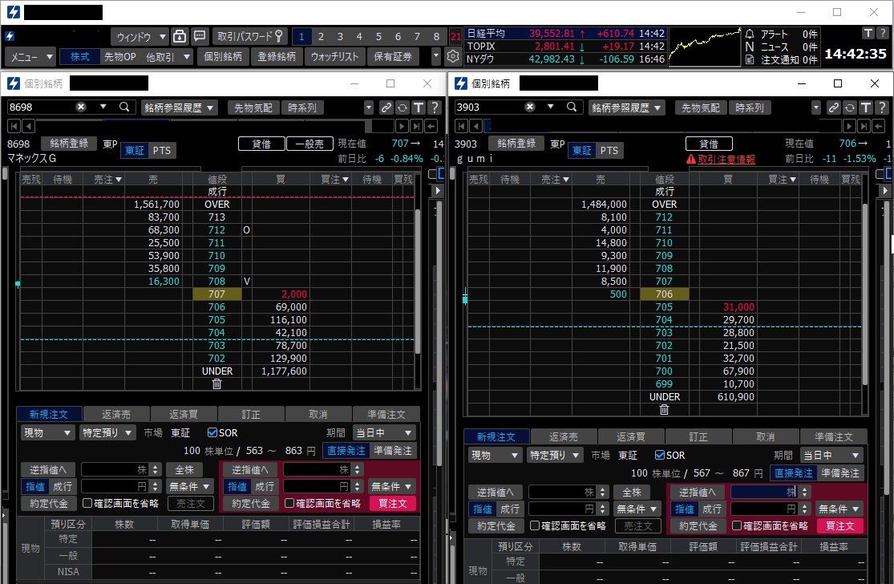Image resolution: width=894 pixels, height=584 pixels.
Task: Expand 銘柄参照履歴 dropdown in the 8698 window
Action: click(179, 107)
